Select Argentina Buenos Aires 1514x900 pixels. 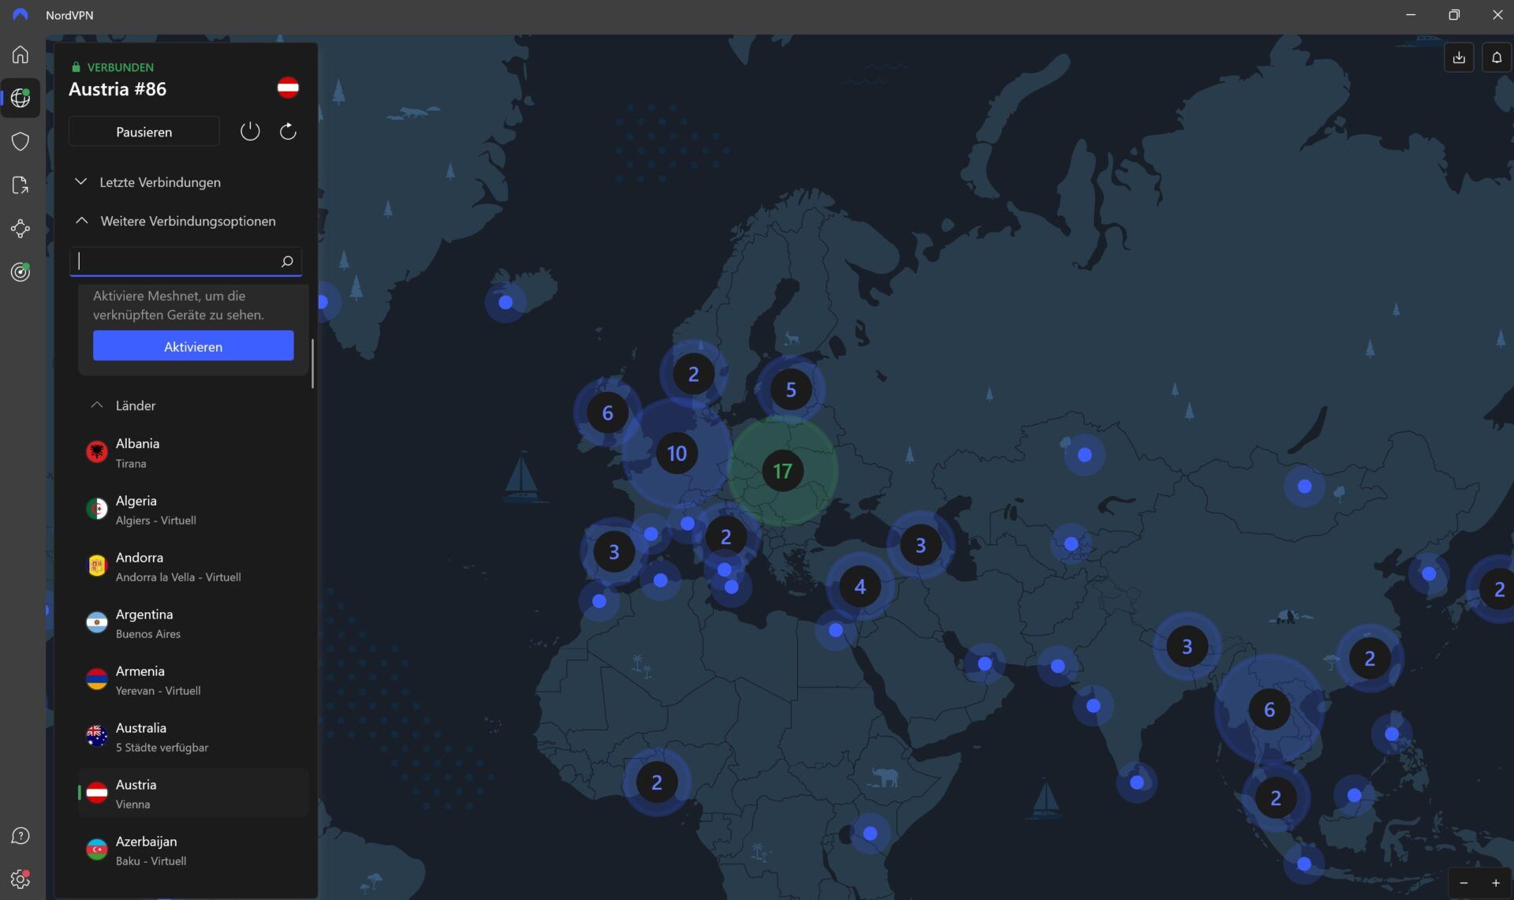tap(193, 623)
